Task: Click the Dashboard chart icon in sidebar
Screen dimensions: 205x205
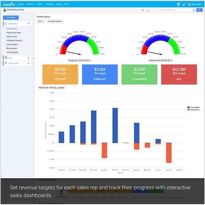Action: click(6, 24)
